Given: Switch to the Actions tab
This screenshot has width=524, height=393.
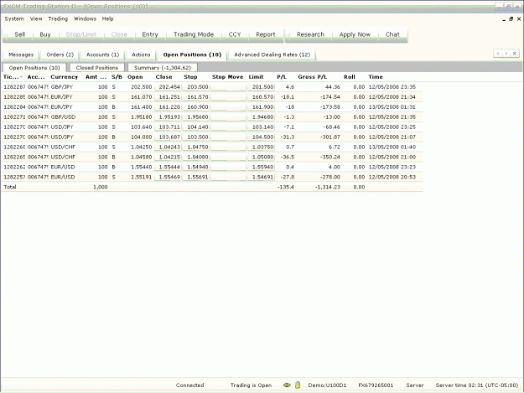Looking at the screenshot, I should (141, 54).
